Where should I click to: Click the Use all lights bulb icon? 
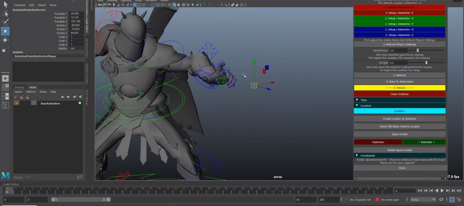(193, 5)
